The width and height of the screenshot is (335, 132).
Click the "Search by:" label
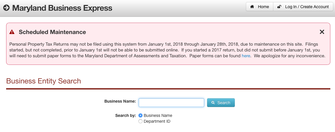125,115
